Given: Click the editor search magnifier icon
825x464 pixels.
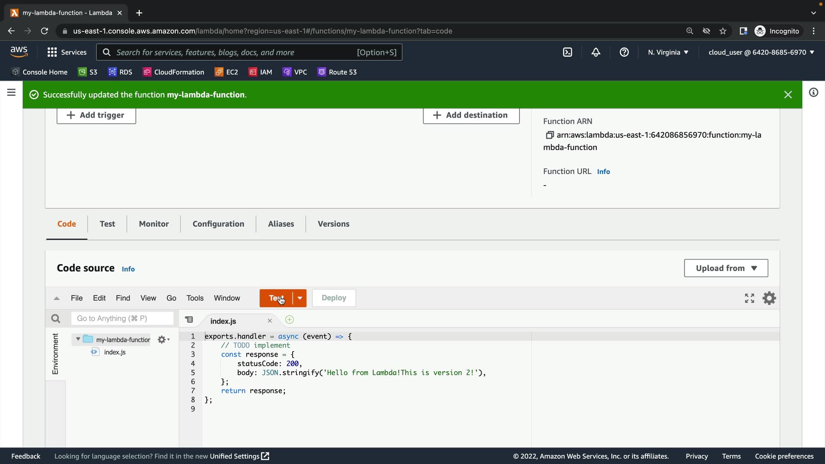Looking at the screenshot, I should (x=55, y=318).
